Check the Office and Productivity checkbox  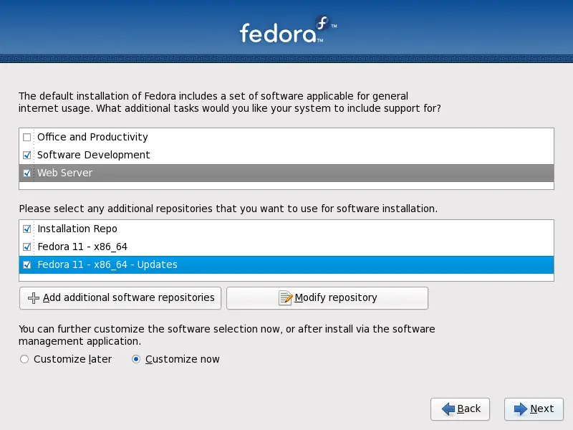(27, 137)
